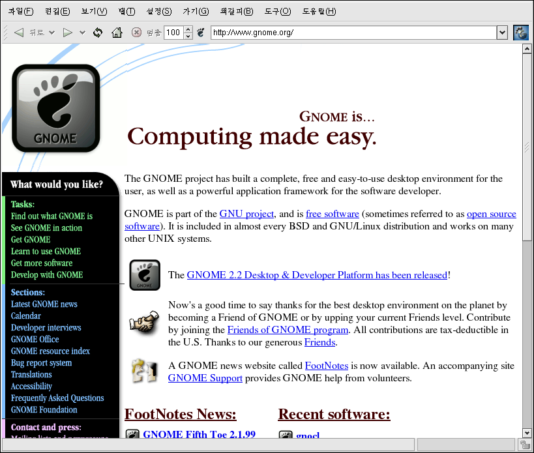Screen dimensions: 534x453
Task: Click the large GNOME logo on the page
Action: tap(56, 108)
